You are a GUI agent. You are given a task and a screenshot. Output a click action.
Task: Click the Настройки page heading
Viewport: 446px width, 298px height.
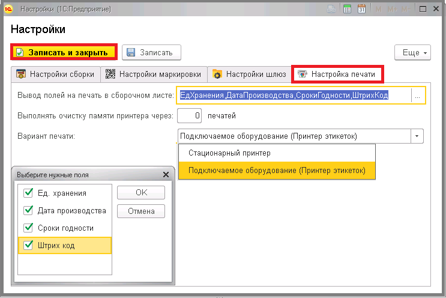[x=38, y=29]
